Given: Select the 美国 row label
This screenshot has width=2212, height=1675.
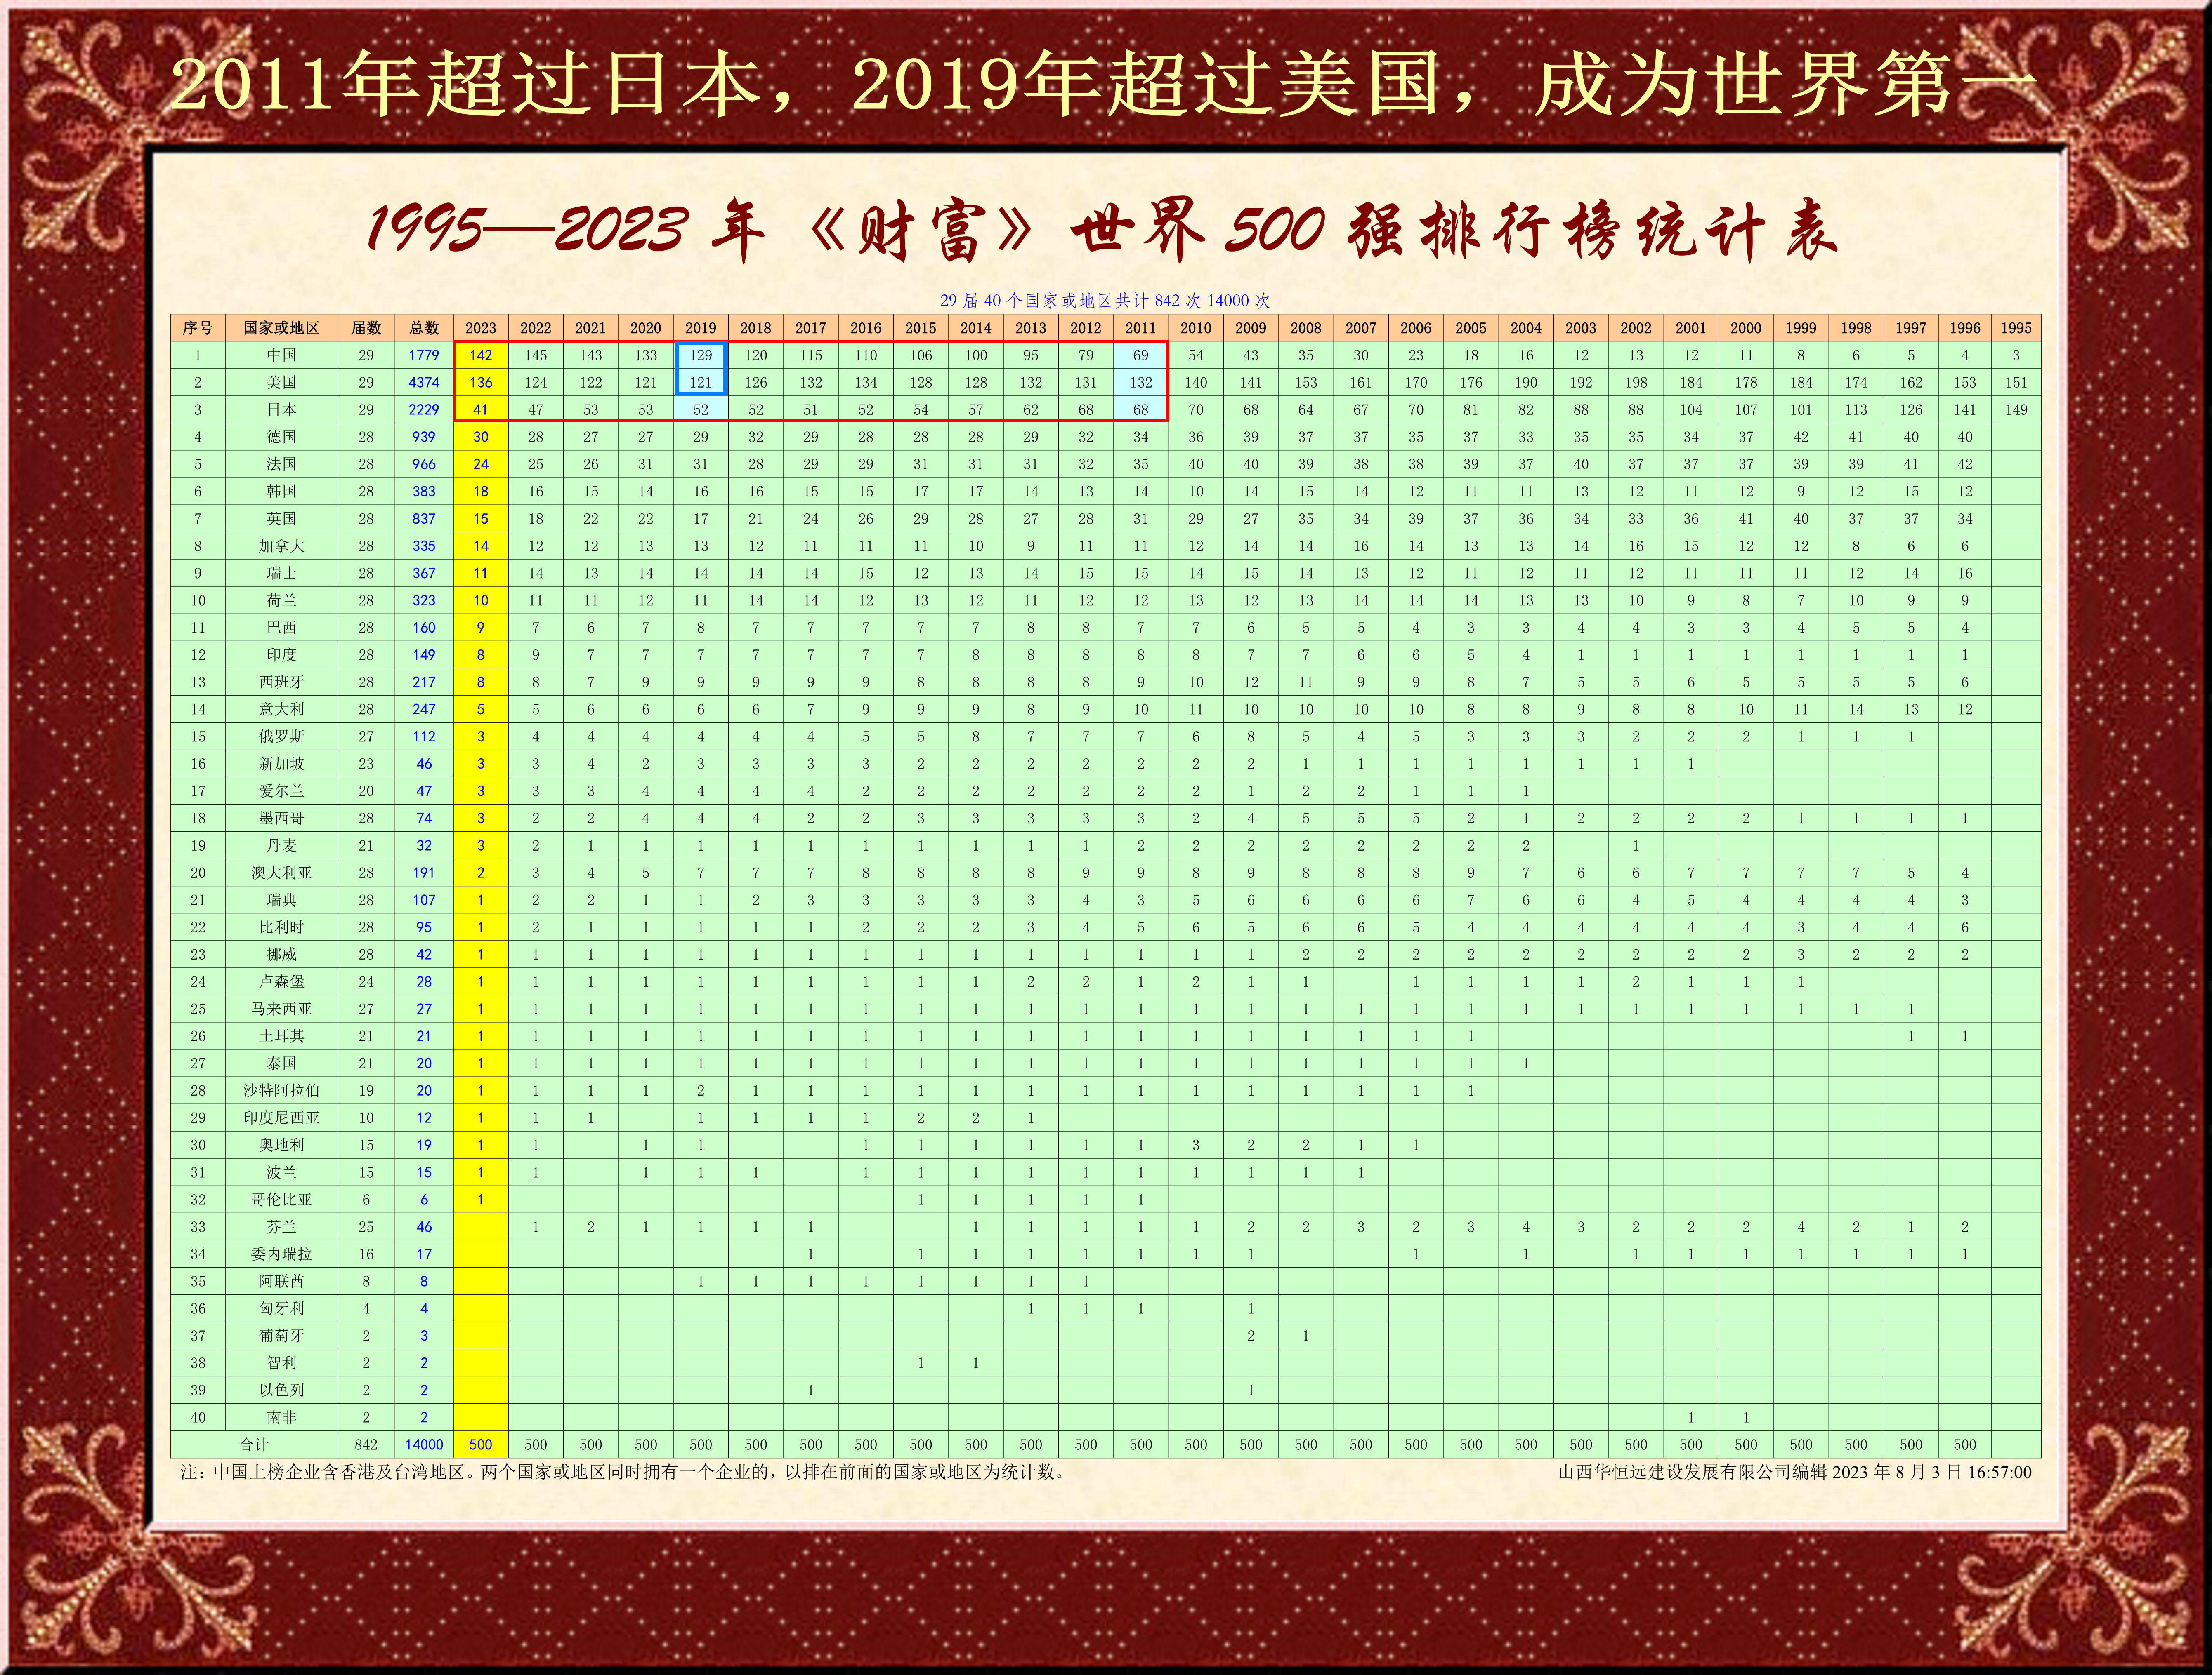Looking at the screenshot, I should pyautogui.click(x=281, y=382).
